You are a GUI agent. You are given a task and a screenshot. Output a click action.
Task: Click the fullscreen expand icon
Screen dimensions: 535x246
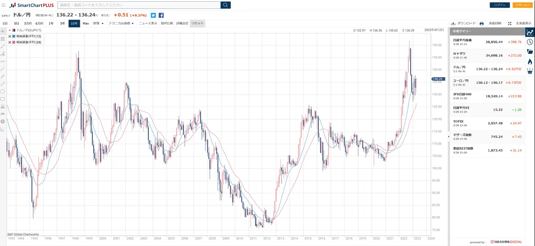[x=509, y=23]
